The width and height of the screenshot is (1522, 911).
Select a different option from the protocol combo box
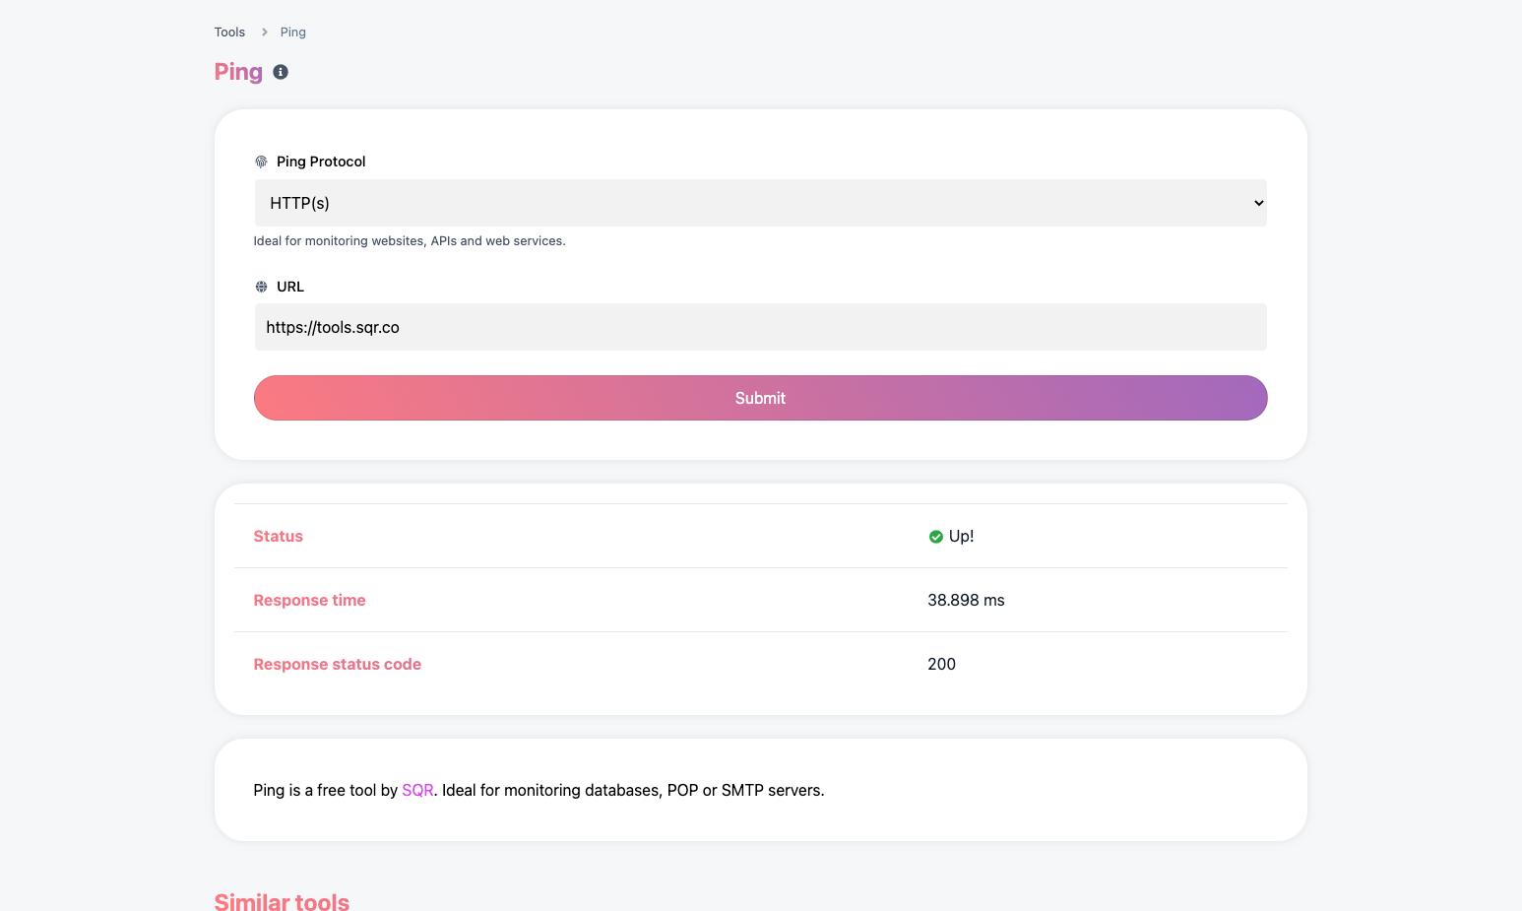[x=760, y=202]
